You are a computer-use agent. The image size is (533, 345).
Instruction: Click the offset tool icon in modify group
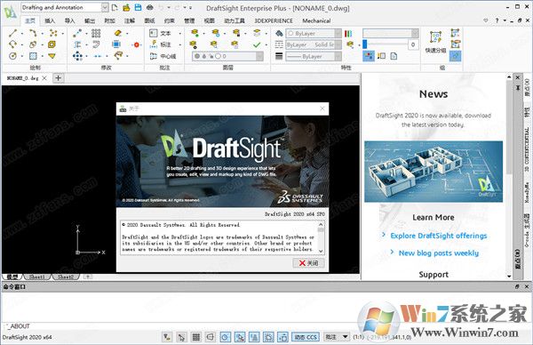(x=96, y=44)
